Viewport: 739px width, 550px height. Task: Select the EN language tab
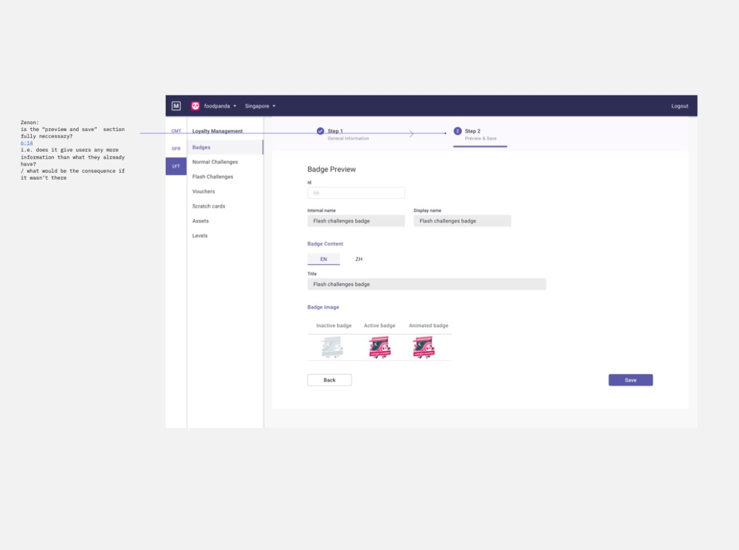323,259
